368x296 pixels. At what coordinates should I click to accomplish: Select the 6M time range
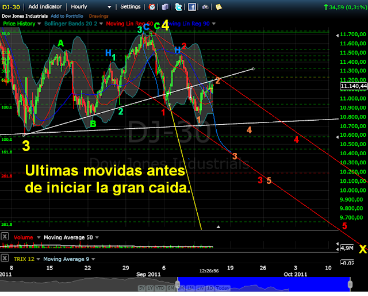click(x=171, y=288)
